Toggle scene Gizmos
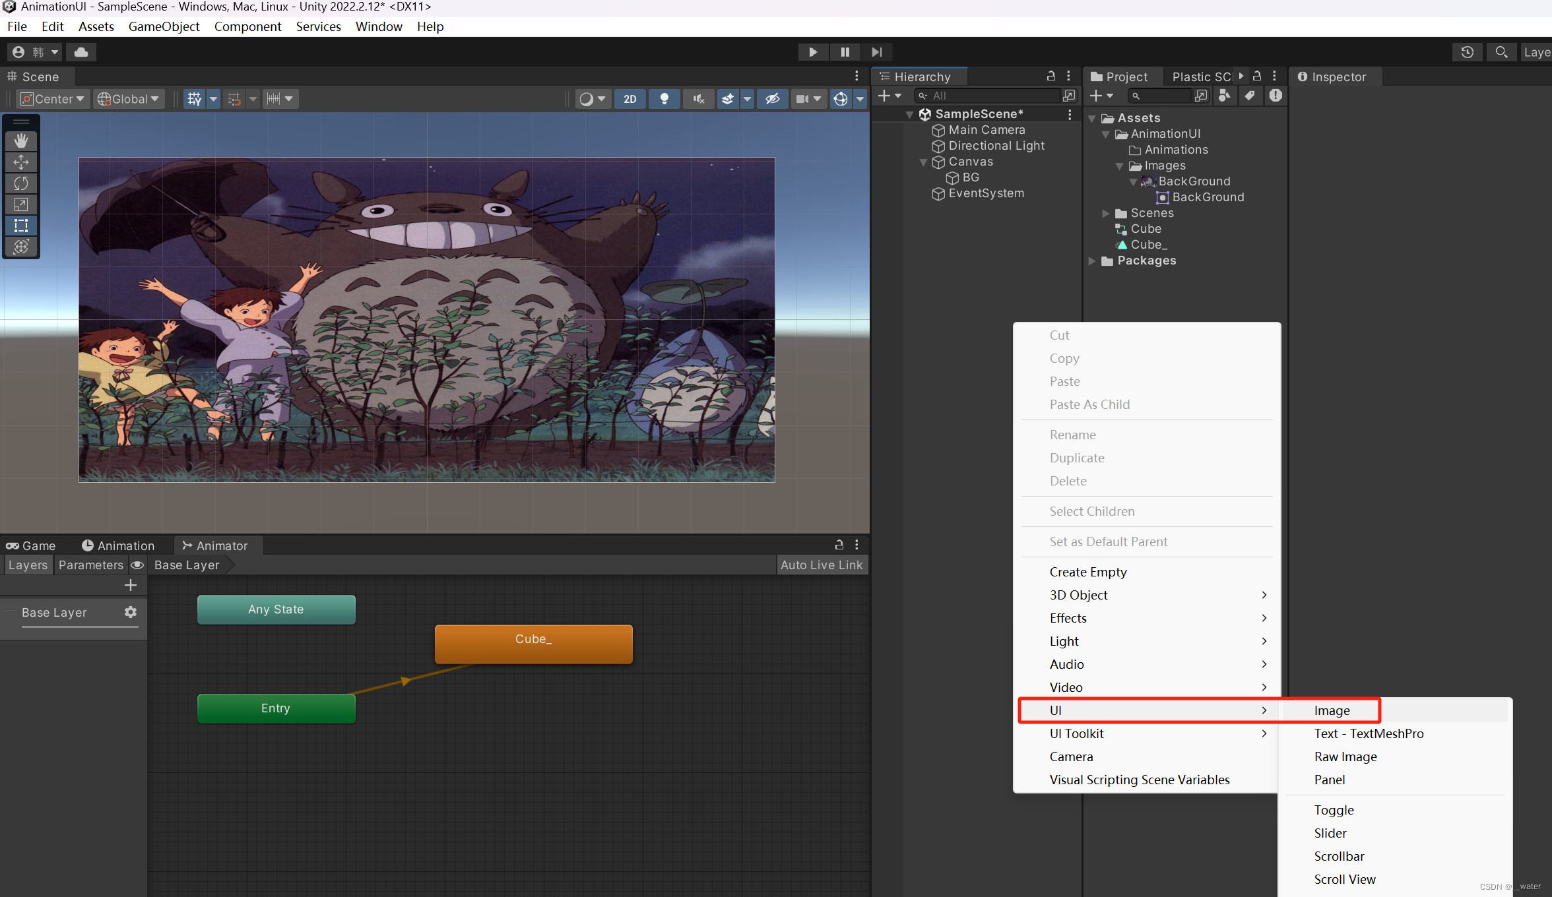The width and height of the screenshot is (1552, 897). [x=841, y=99]
